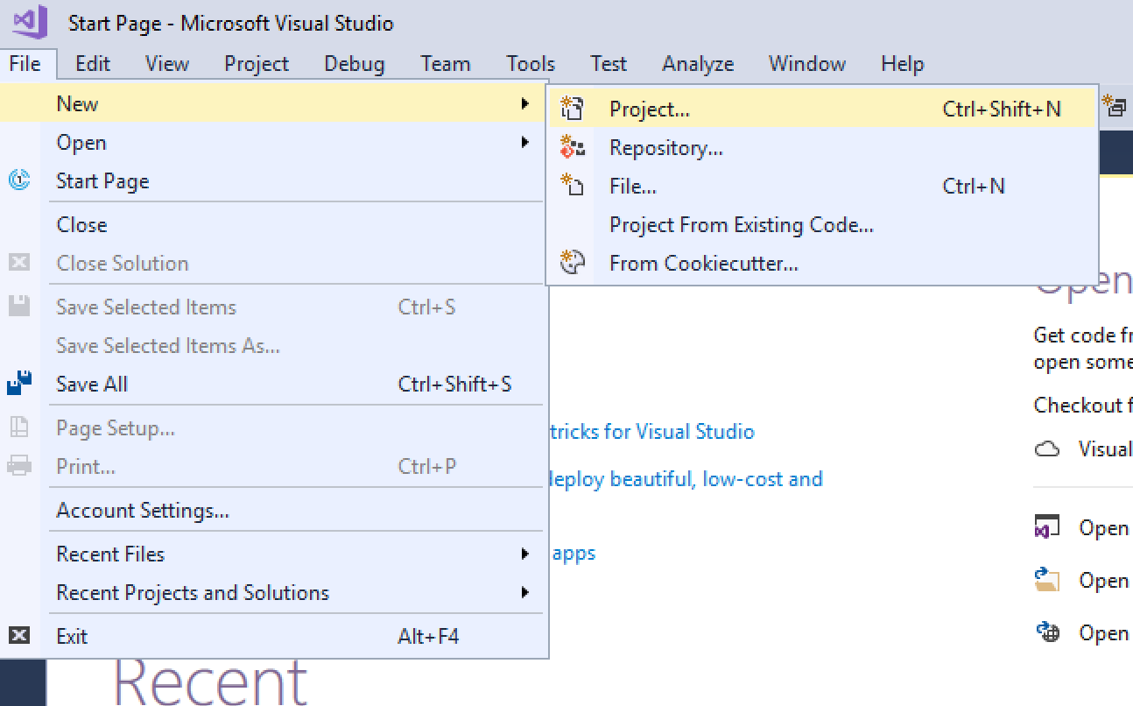This screenshot has width=1133, height=706.
Task: Click the Visual cloud checkout link
Action: pos(1104,449)
